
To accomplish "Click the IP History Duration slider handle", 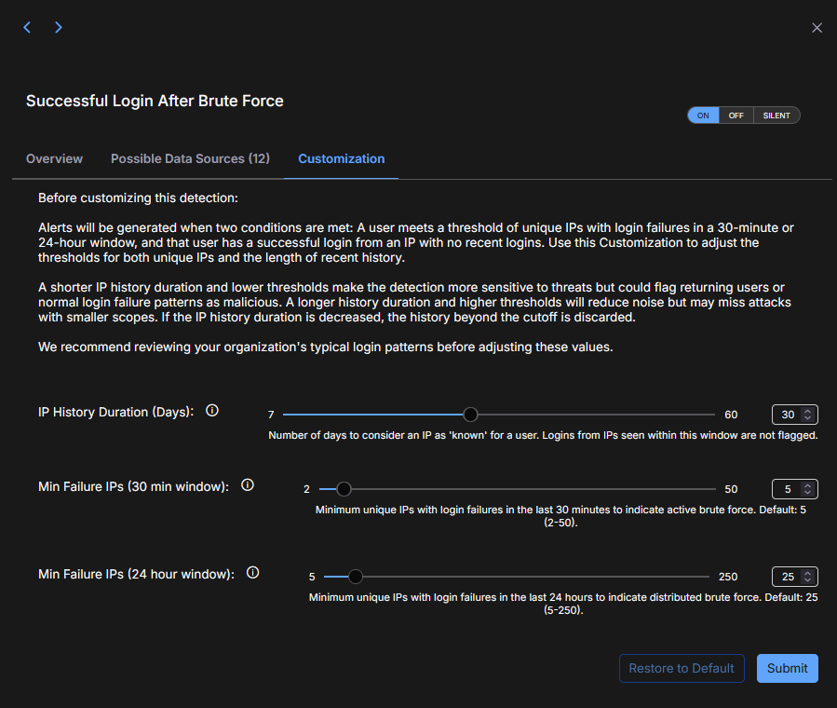I will point(471,415).
